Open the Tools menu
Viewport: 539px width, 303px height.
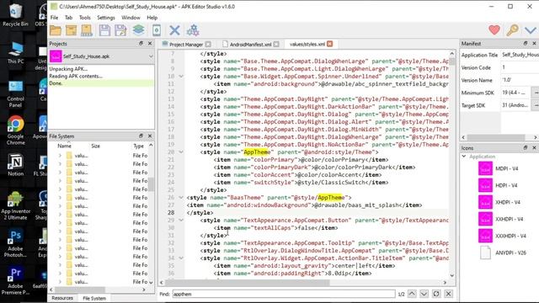coord(85,18)
